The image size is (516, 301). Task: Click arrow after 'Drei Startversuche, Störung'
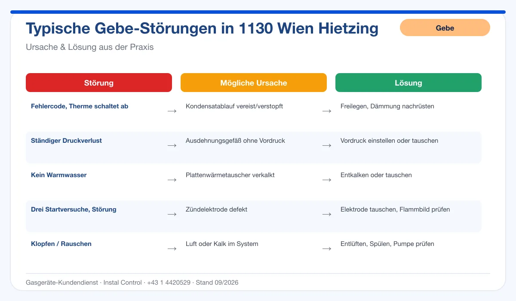click(x=172, y=214)
